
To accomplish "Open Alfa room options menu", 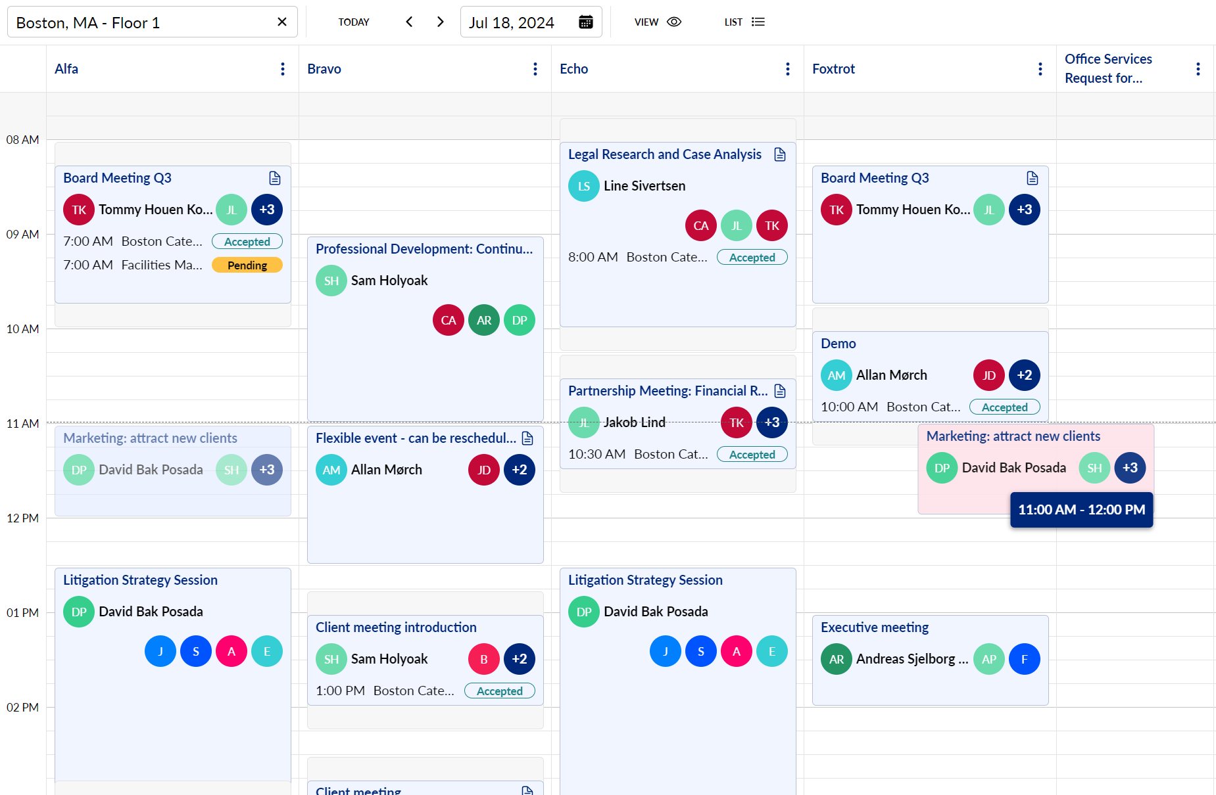I will 283,69.
